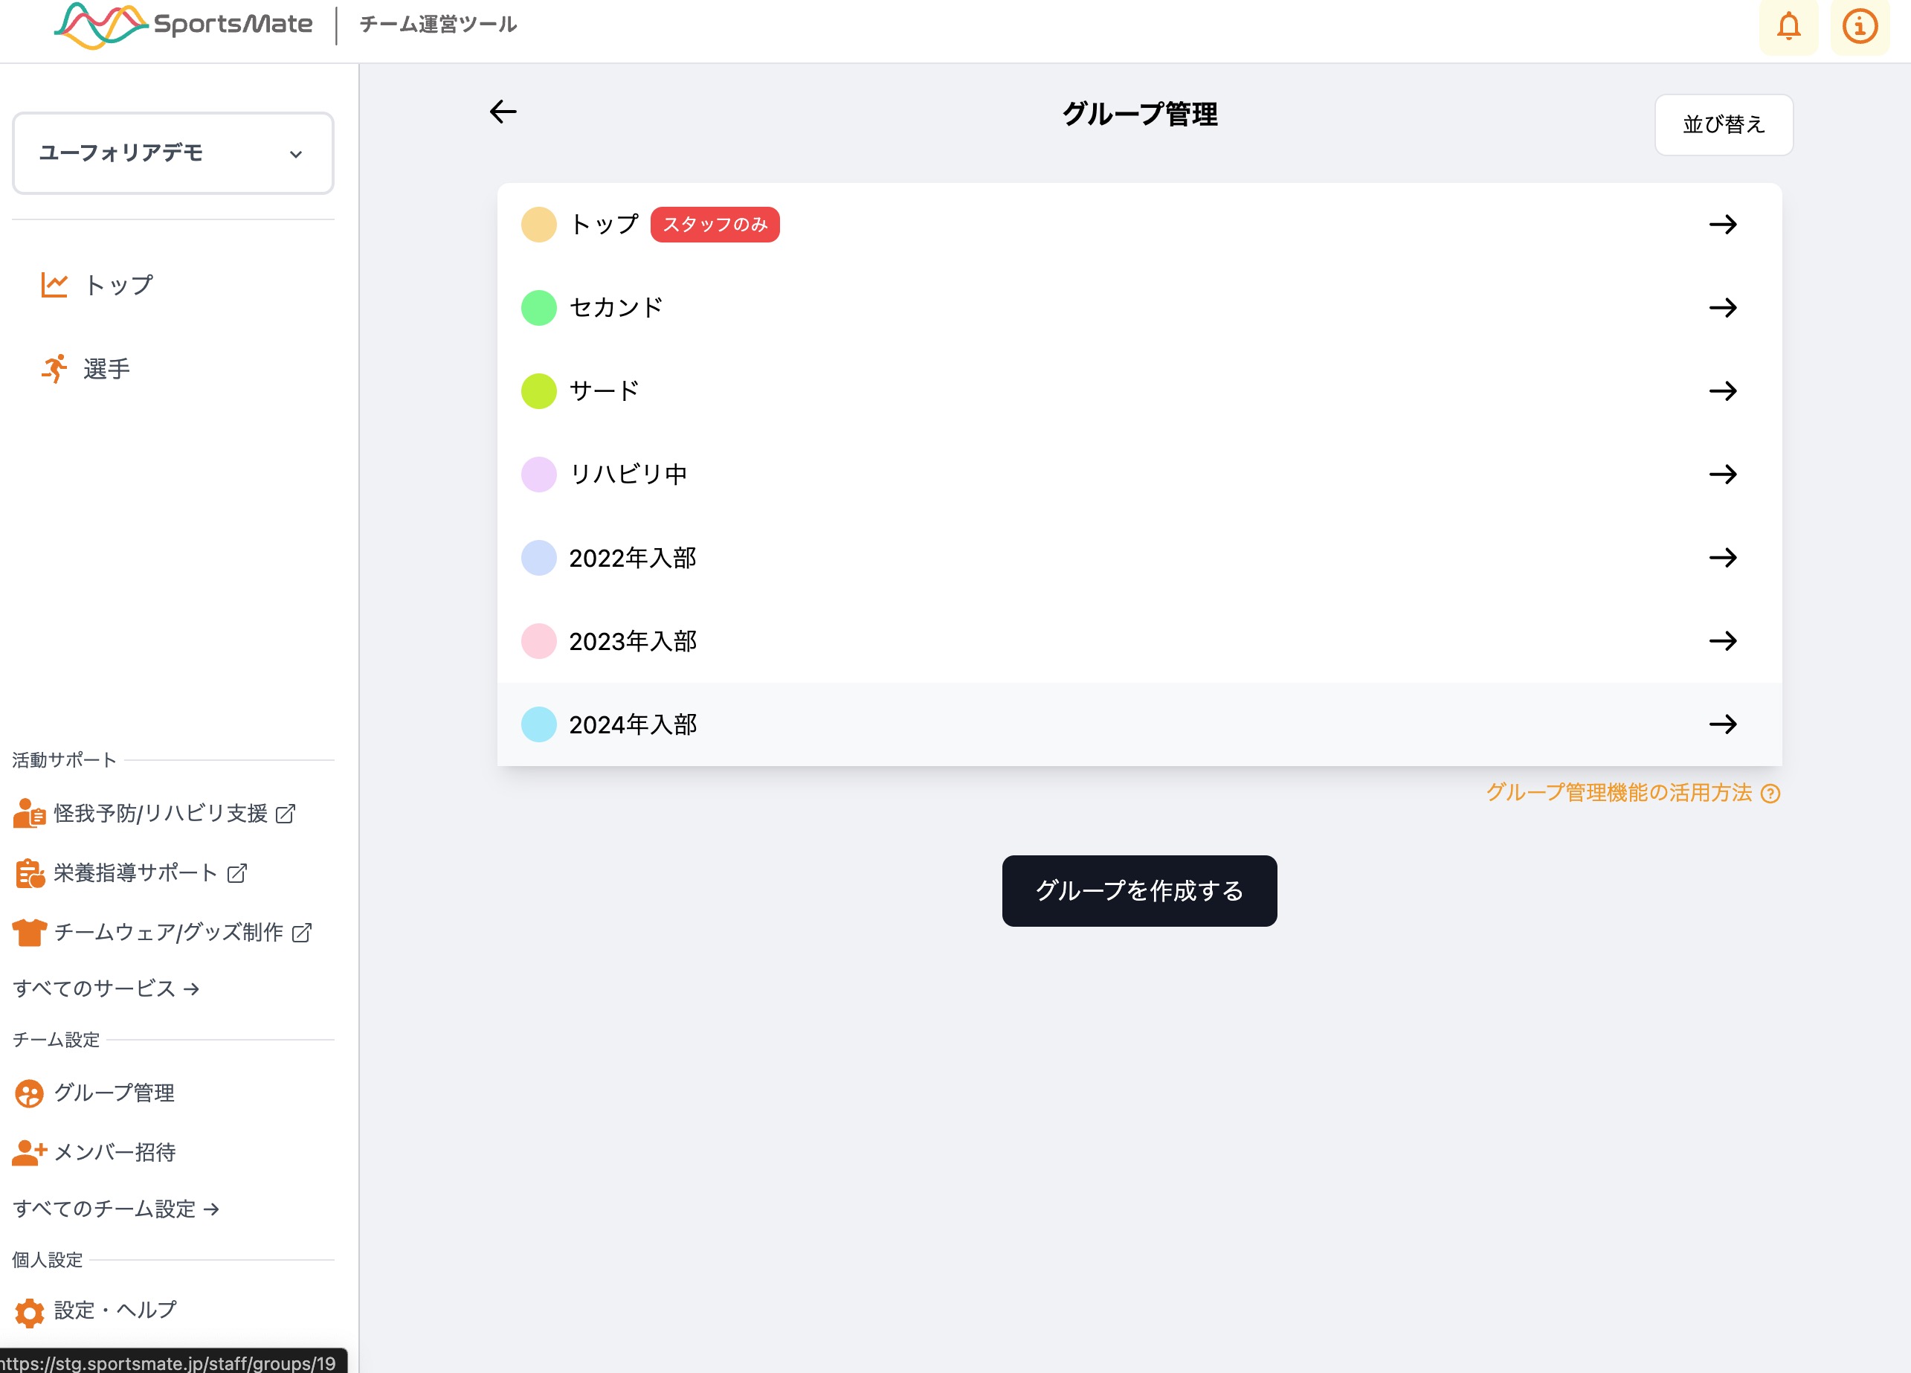1911x1373 pixels.
Task: Open the トップ group via its arrow
Action: (x=1723, y=224)
